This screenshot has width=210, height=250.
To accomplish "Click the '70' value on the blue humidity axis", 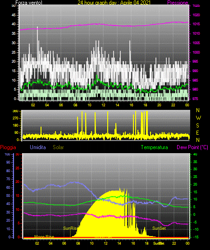I will 8,179.
